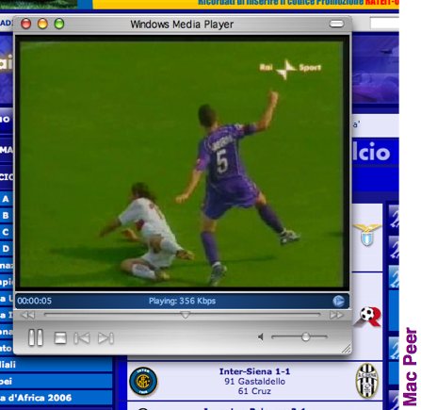Skip to previous track
This screenshot has height=410, width=421.
(82, 338)
